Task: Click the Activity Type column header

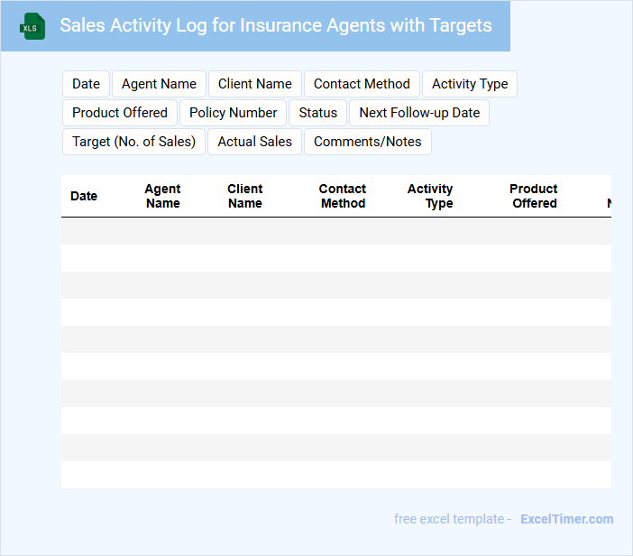Action: point(431,196)
